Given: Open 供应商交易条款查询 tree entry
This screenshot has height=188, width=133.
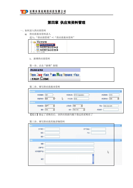Looking at the screenshot, I should [x=49, y=50].
